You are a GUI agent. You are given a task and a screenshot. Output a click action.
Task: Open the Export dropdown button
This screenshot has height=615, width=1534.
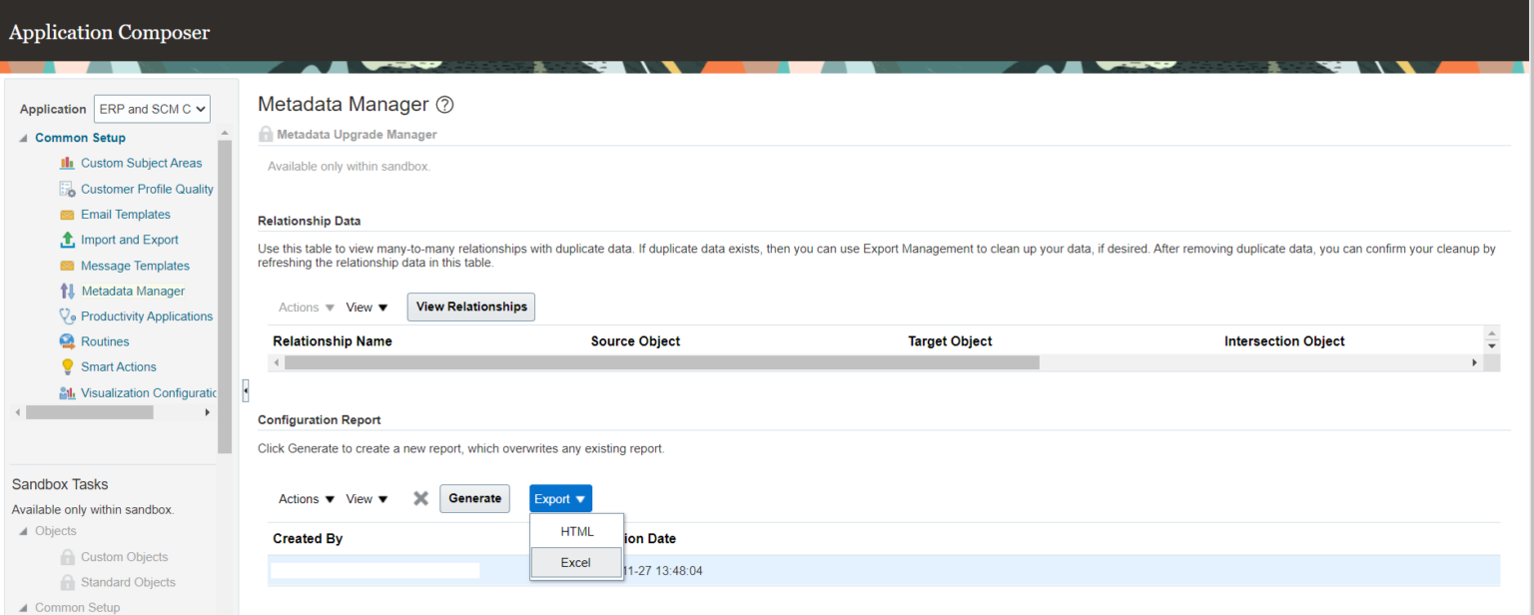tap(560, 499)
